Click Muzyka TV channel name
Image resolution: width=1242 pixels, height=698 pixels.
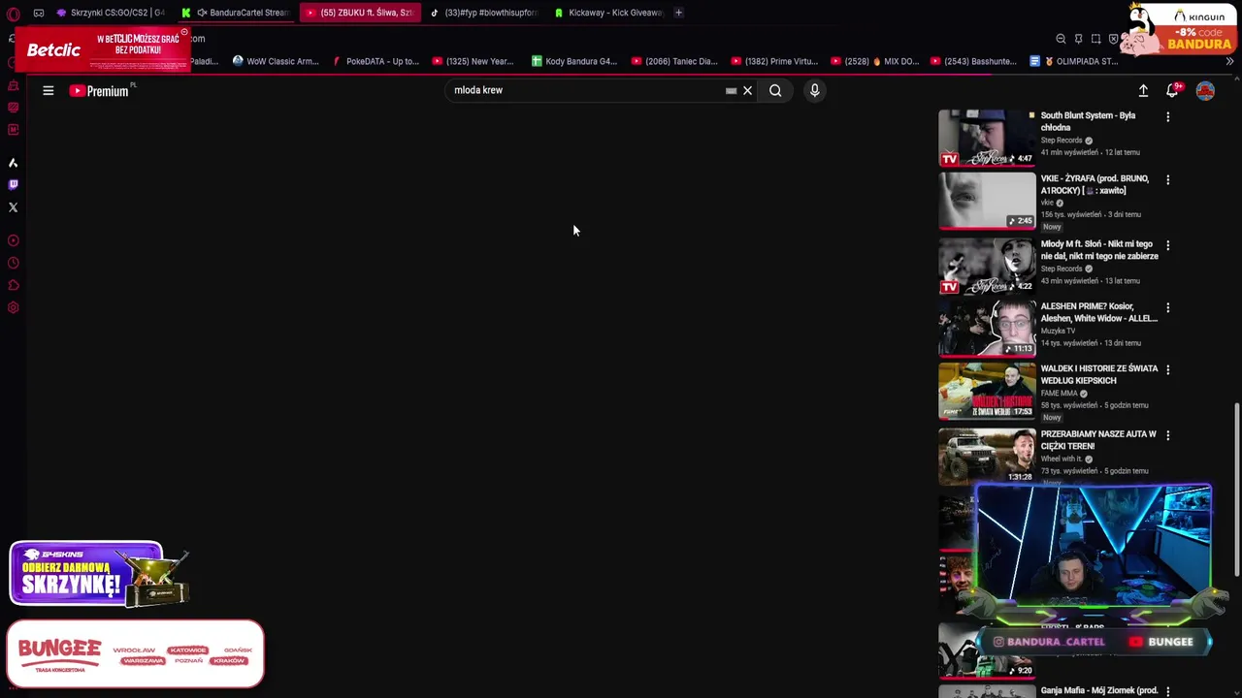[1058, 331]
